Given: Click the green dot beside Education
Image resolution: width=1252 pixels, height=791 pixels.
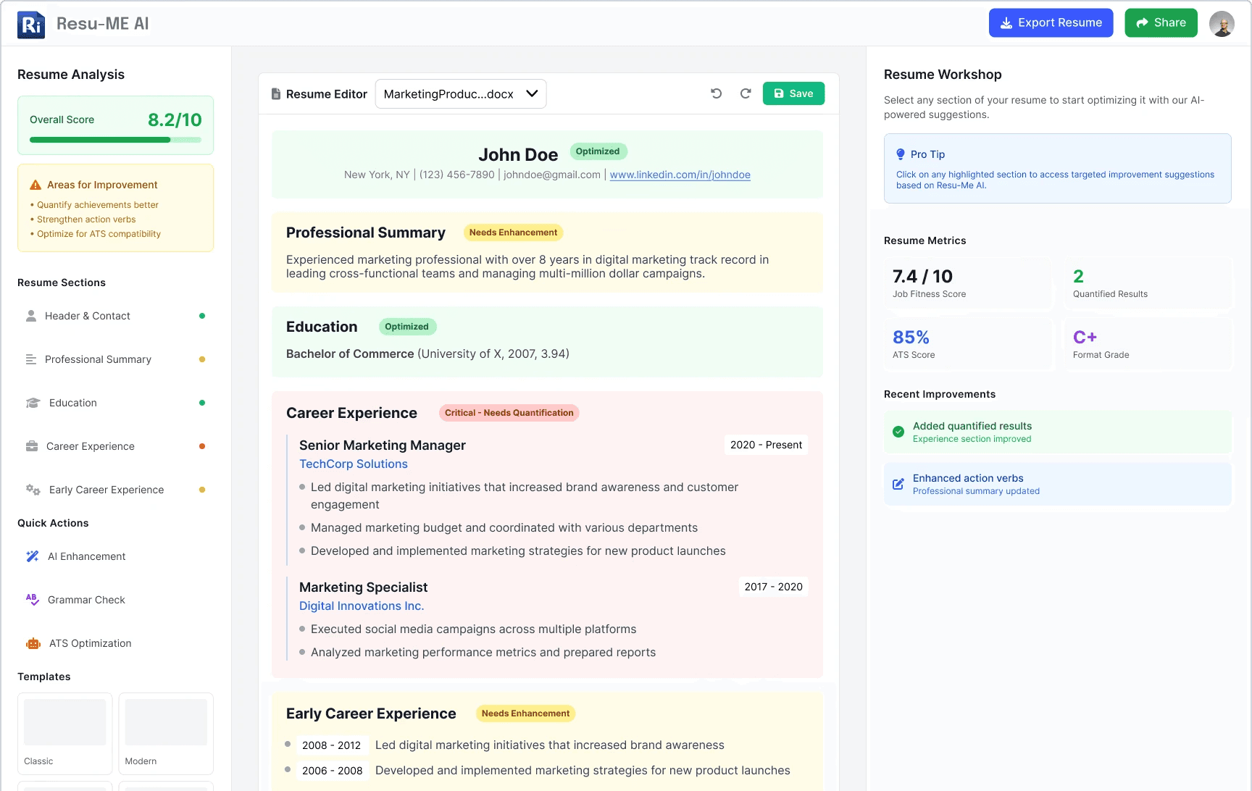Looking at the screenshot, I should [202, 402].
